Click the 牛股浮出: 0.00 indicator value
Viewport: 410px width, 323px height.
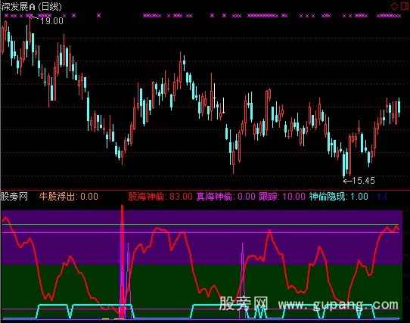69,197
